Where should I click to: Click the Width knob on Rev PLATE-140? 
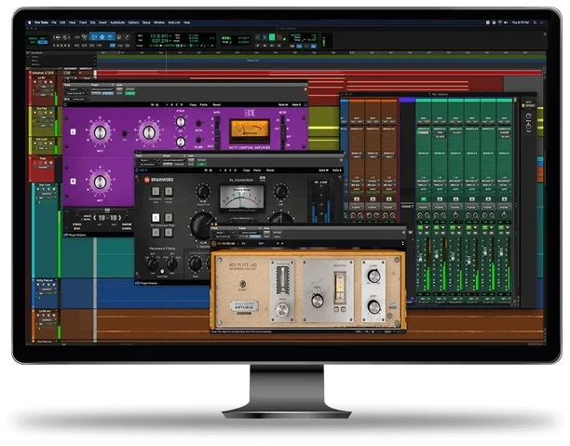click(373, 307)
